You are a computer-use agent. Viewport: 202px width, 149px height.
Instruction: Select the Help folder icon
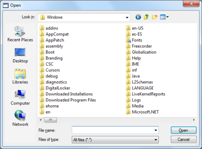point(128,58)
